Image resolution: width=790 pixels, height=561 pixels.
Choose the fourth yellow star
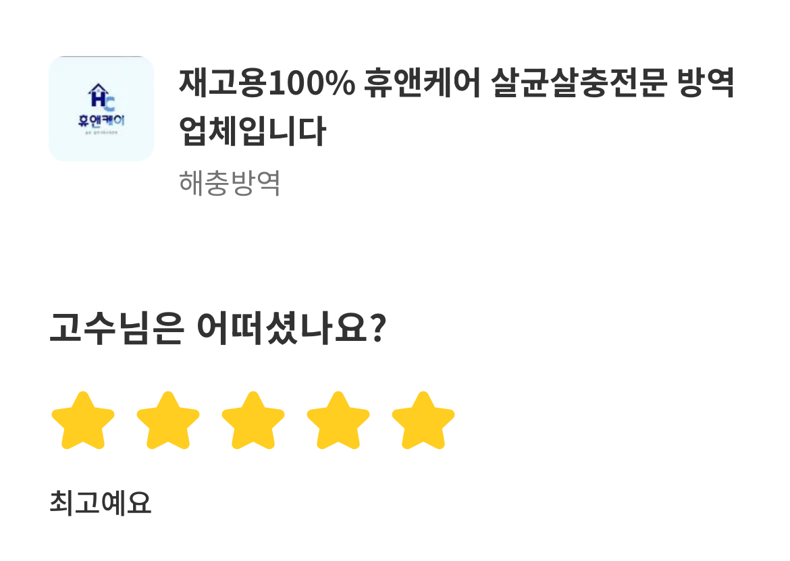tap(338, 421)
